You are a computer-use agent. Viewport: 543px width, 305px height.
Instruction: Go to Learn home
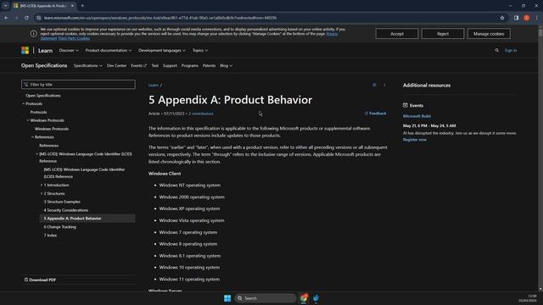tap(45, 51)
